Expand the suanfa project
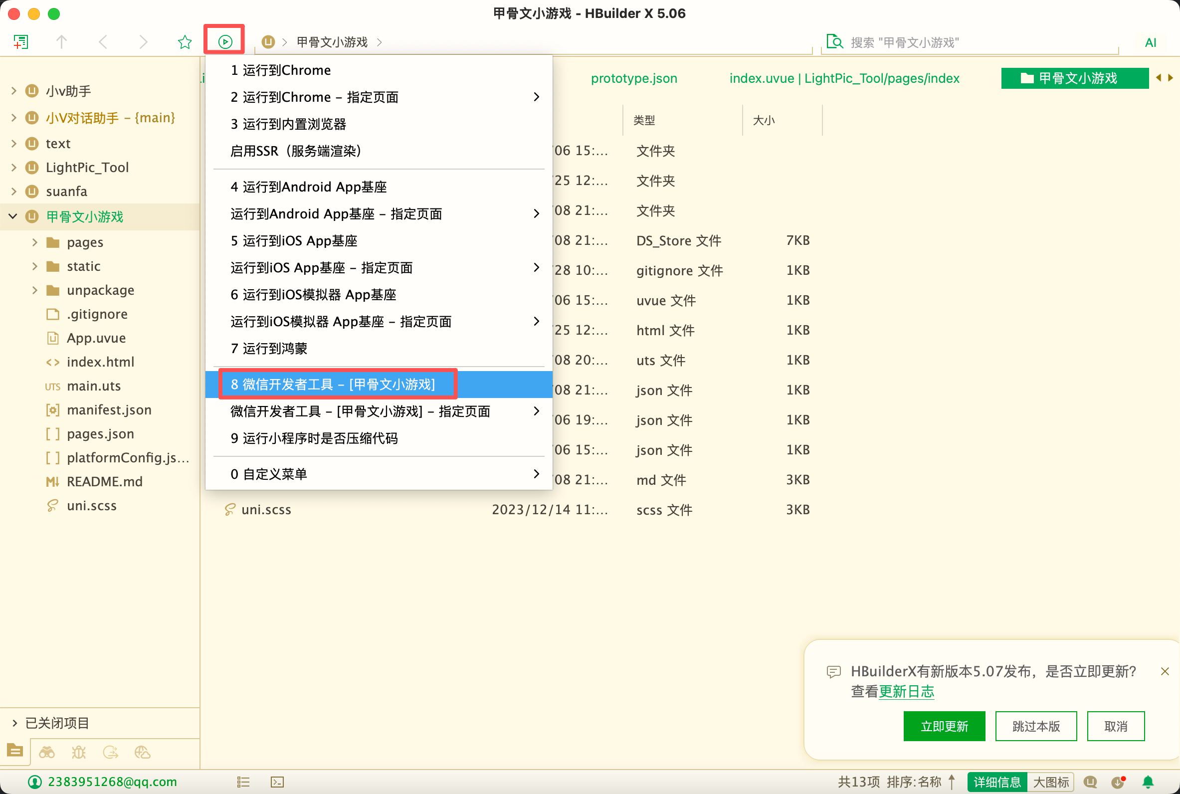 pyautogui.click(x=13, y=191)
